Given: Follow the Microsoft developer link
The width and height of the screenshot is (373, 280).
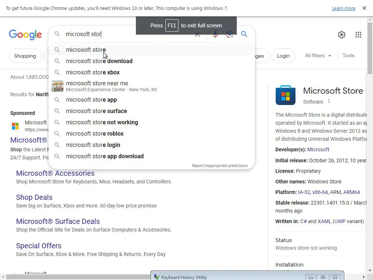Looking at the screenshot, I should (318, 149).
